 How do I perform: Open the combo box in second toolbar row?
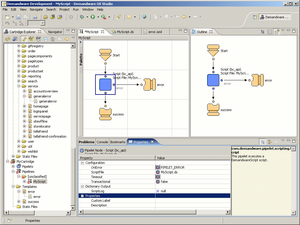[x=43, y=23]
